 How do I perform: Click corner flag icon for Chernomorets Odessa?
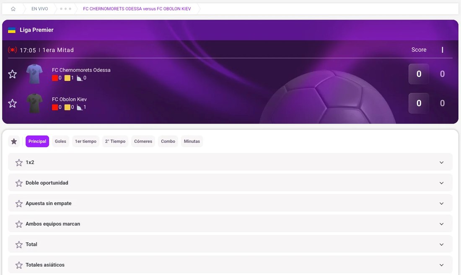pos(79,78)
